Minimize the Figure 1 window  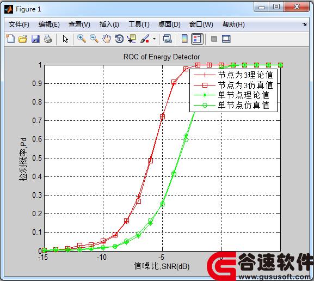click(x=262, y=7)
